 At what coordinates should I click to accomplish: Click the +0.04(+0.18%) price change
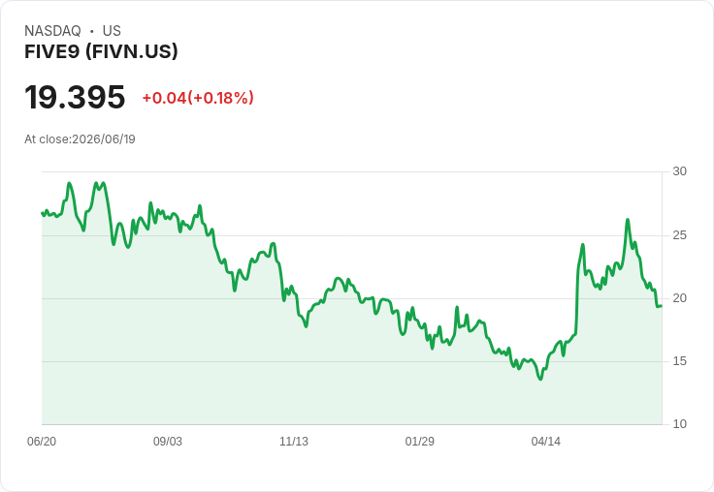198,98
